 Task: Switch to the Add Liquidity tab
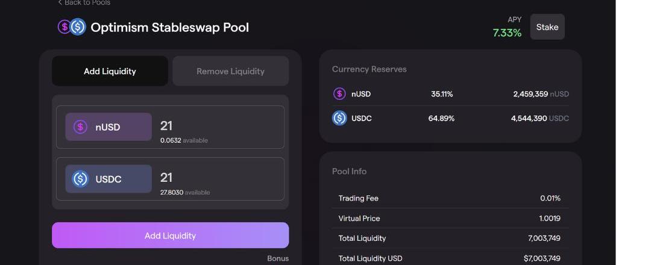click(110, 71)
